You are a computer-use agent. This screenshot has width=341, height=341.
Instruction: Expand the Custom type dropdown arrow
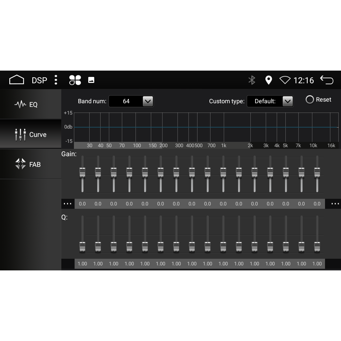287,101
